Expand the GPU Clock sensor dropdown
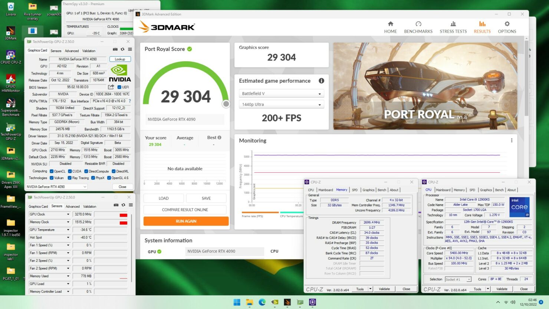This screenshot has width=549, height=309. point(68,214)
